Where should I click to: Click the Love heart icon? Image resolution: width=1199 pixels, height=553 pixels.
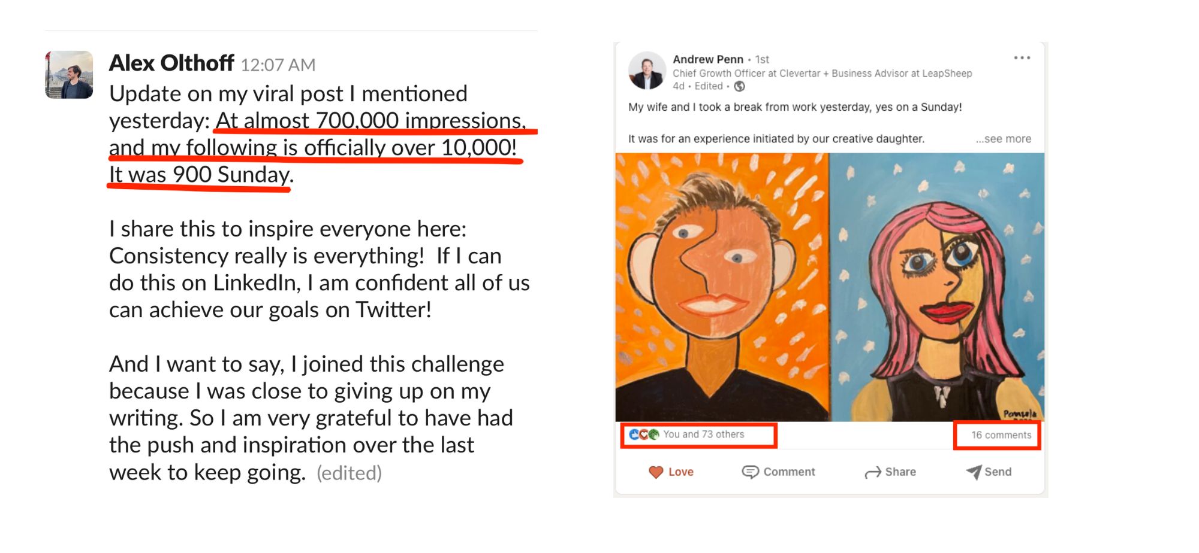pos(656,472)
